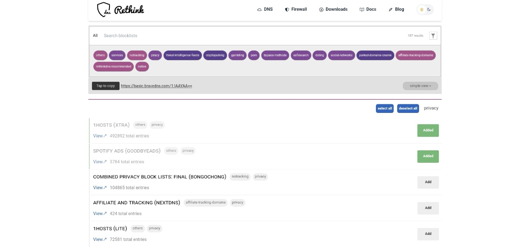Toggle the 'gambling' filter tag
The image size is (530, 247).
238,55
